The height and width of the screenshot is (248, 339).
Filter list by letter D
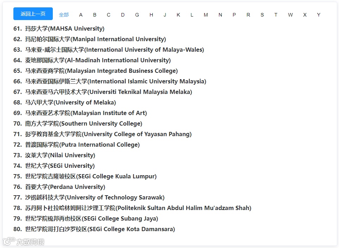click(x=123, y=15)
